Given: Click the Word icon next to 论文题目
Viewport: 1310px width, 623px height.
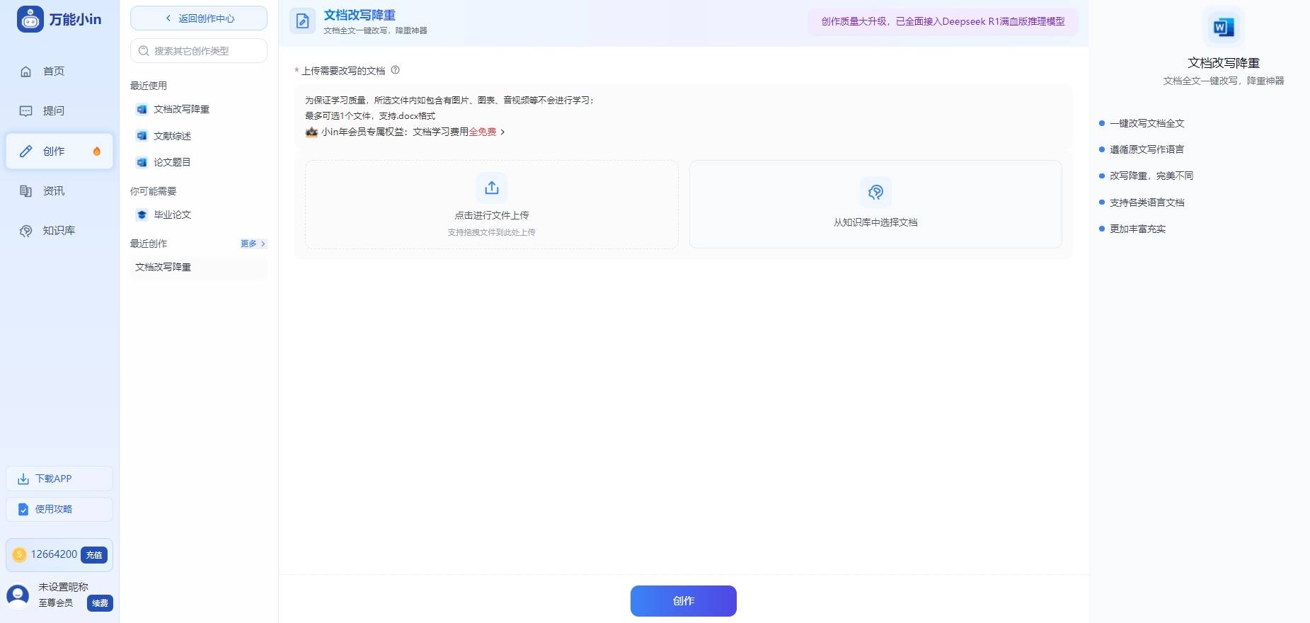Looking at the screenshot, I should 142,162.
